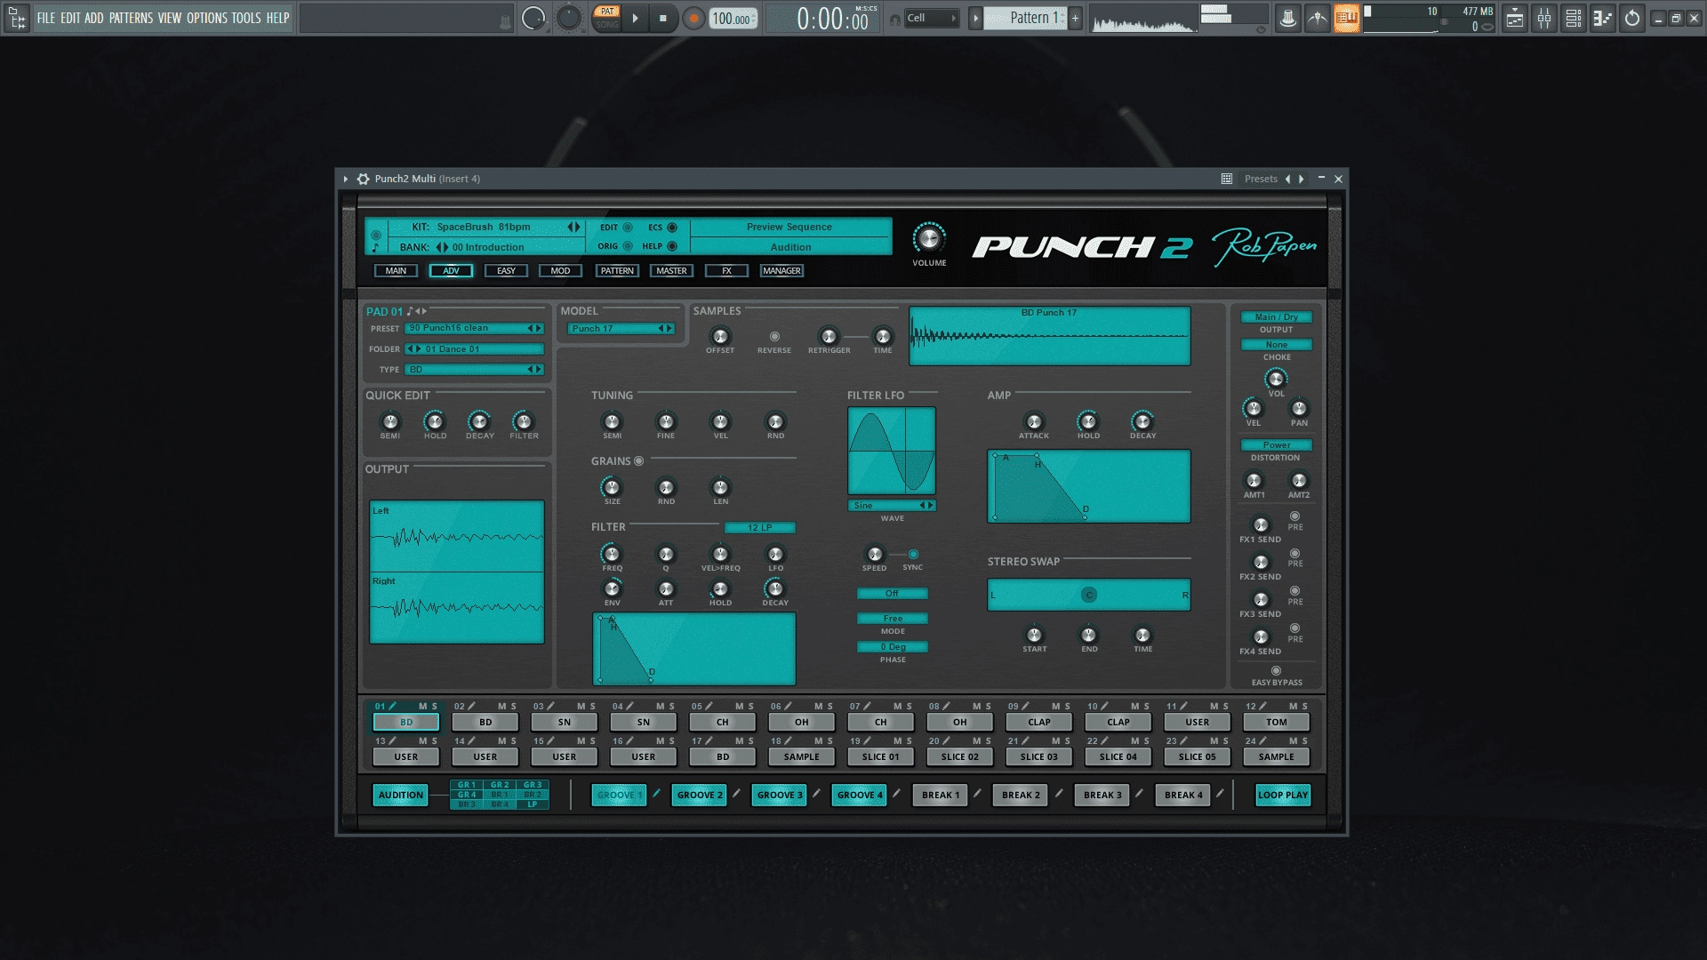
Task: Solo pad 03 with its S button
Action: [x=592, y=707]
